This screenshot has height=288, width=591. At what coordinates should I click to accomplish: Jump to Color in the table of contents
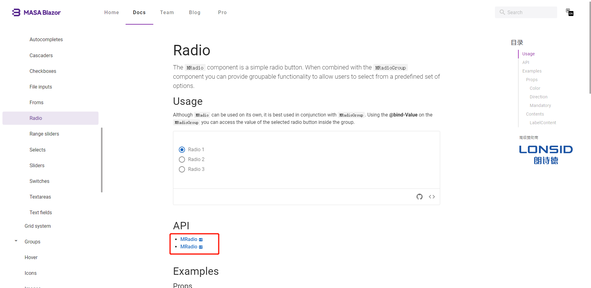535,88
